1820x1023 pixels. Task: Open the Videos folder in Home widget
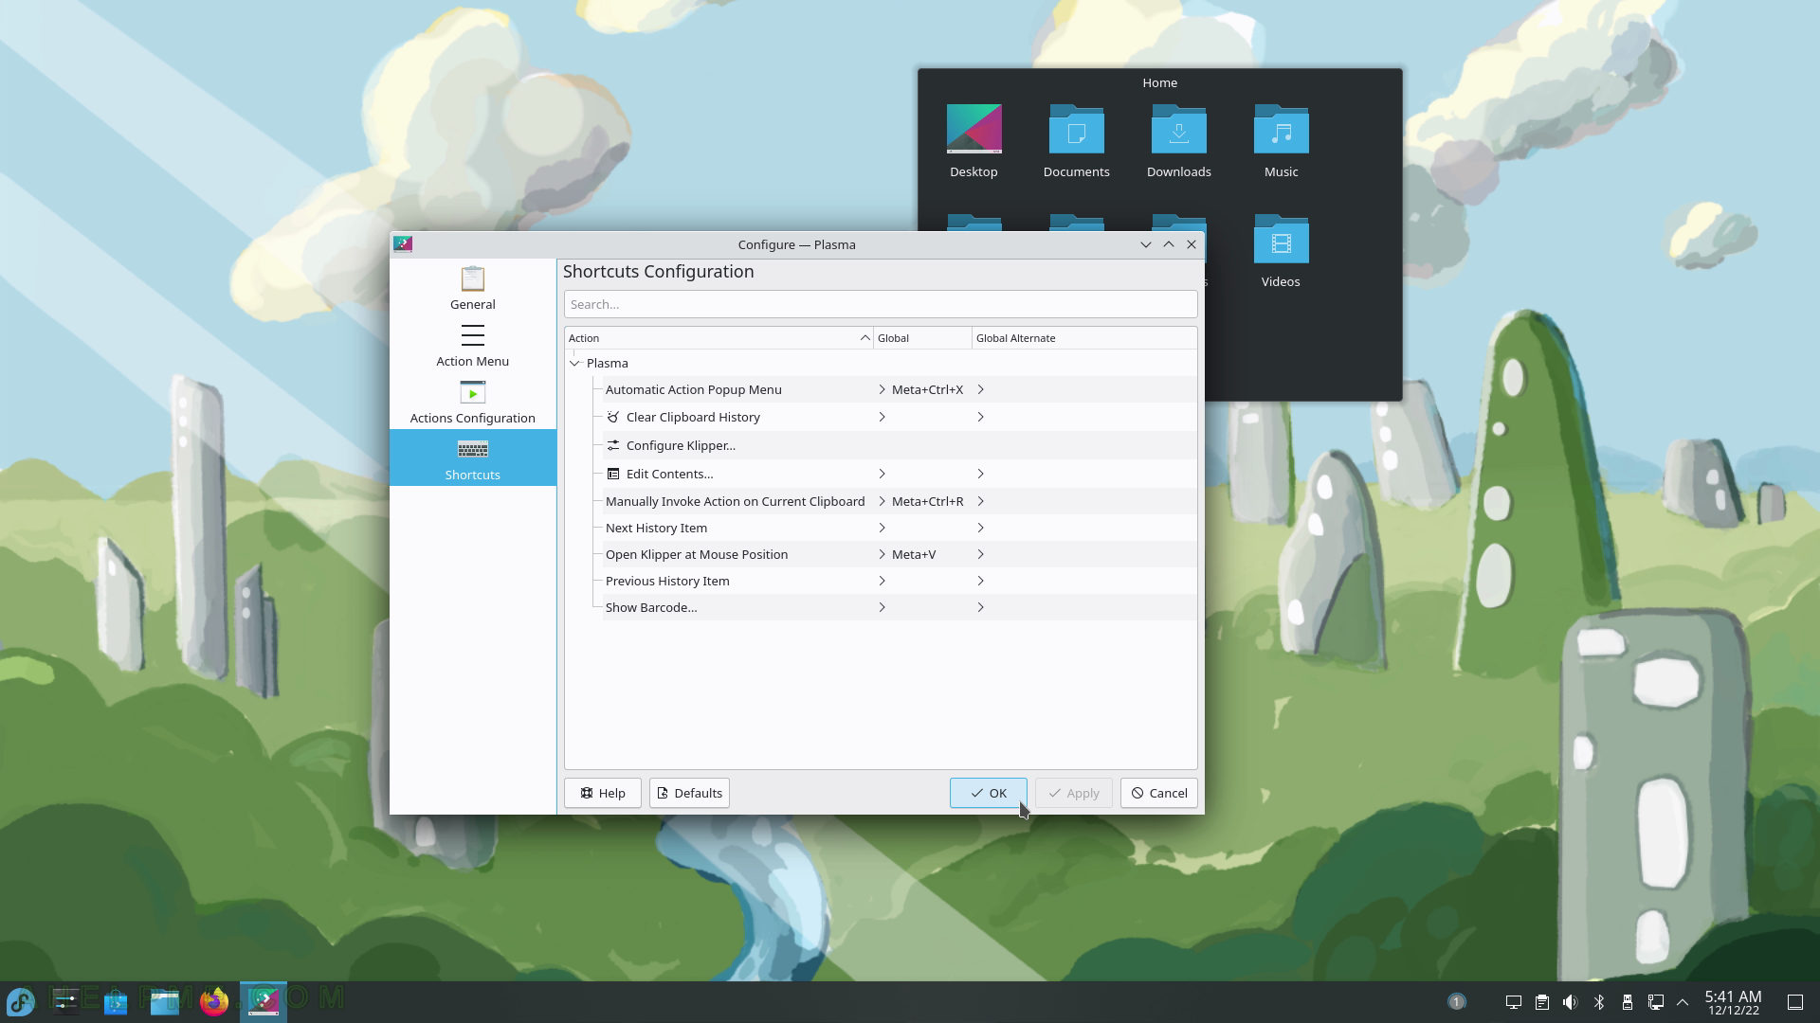click(x=1281, y=251)
